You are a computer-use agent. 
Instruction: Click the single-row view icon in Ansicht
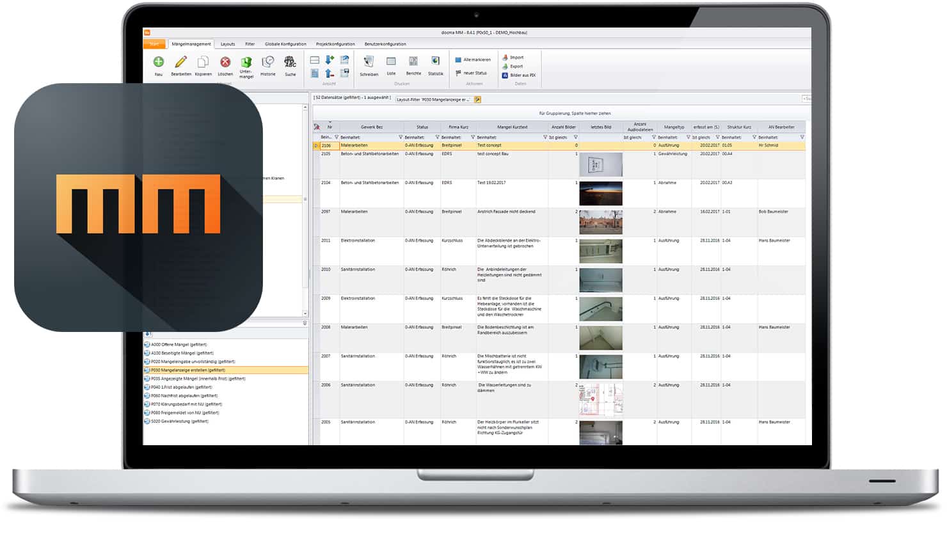[x=315, y=60]
